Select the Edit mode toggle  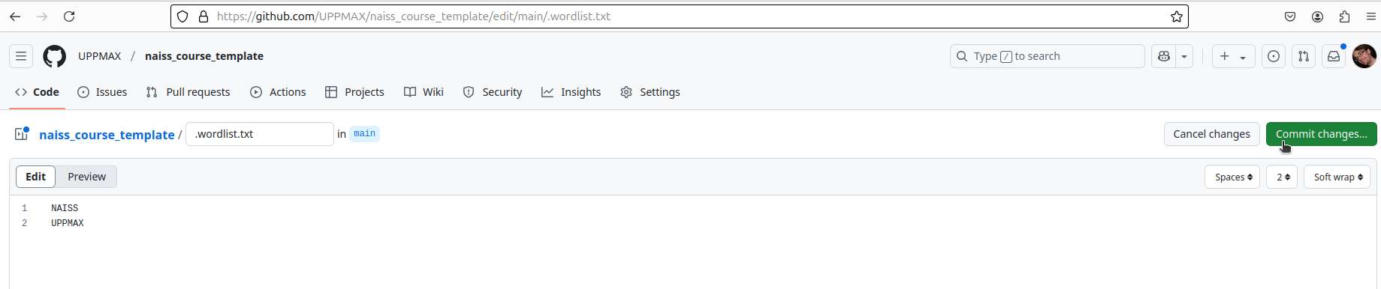[36, 177]
